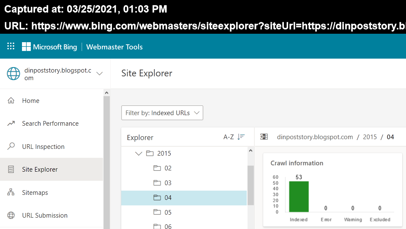The height and width of the screenshot is (229, 406).
Task: Collapse the 2015 folder chevron
Action: [139, 154]
